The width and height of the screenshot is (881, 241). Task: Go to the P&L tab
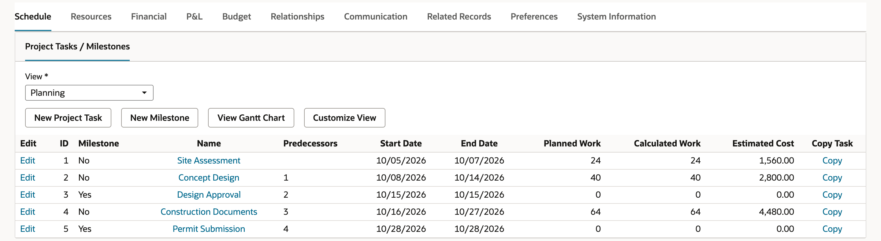194,16
